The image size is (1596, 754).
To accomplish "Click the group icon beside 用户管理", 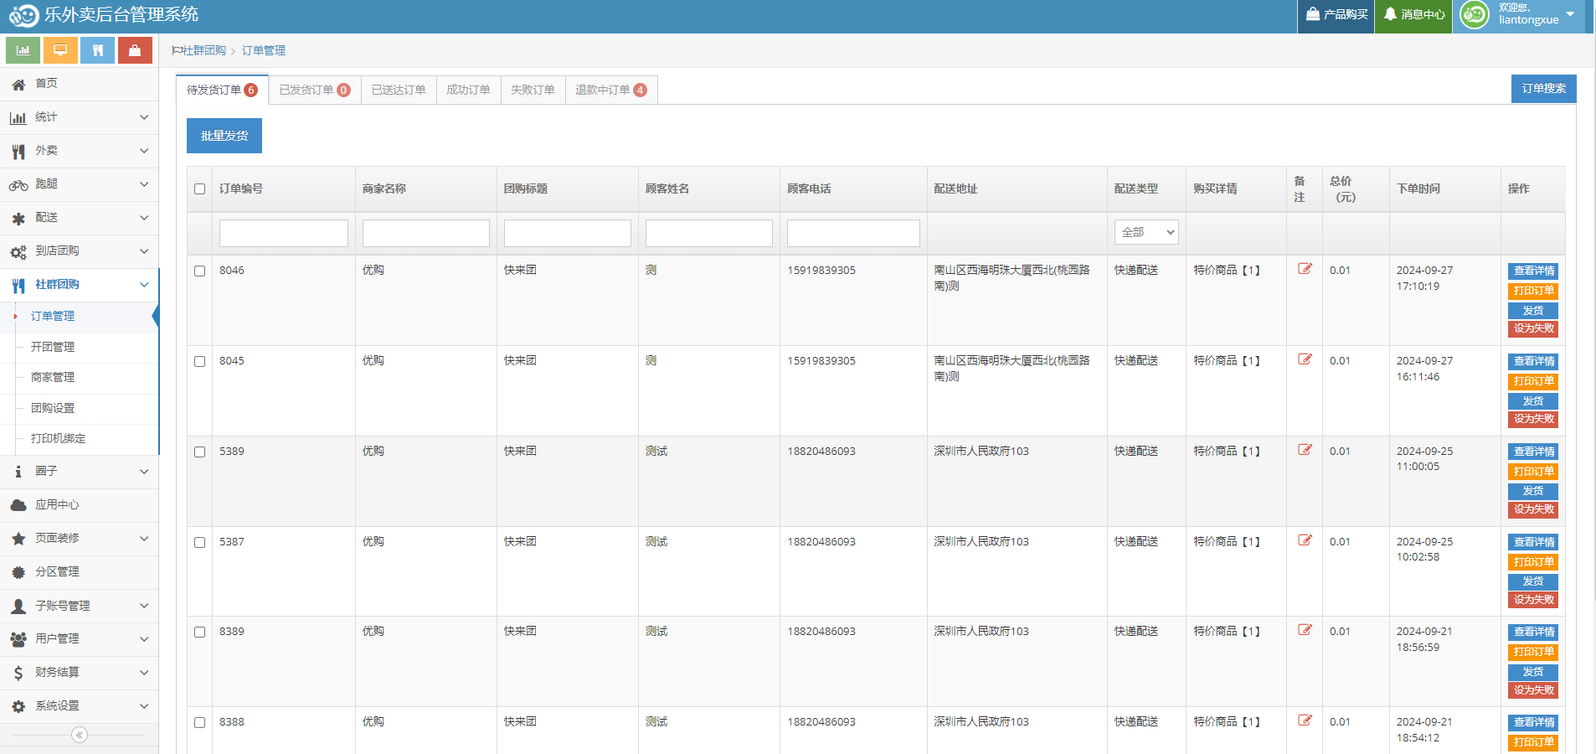I will click(18, 639).
